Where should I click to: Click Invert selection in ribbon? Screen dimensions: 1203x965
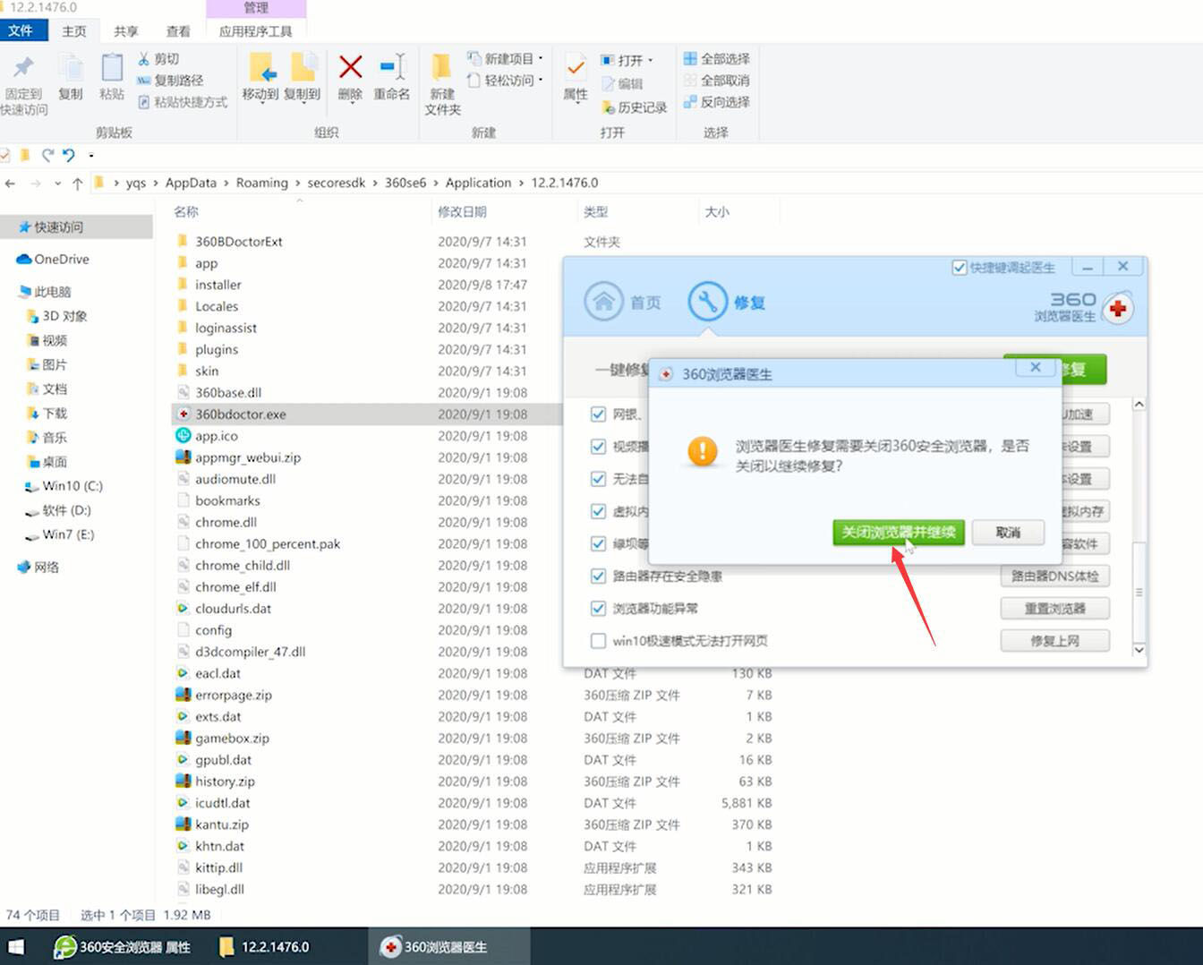(x=716, y=102)
